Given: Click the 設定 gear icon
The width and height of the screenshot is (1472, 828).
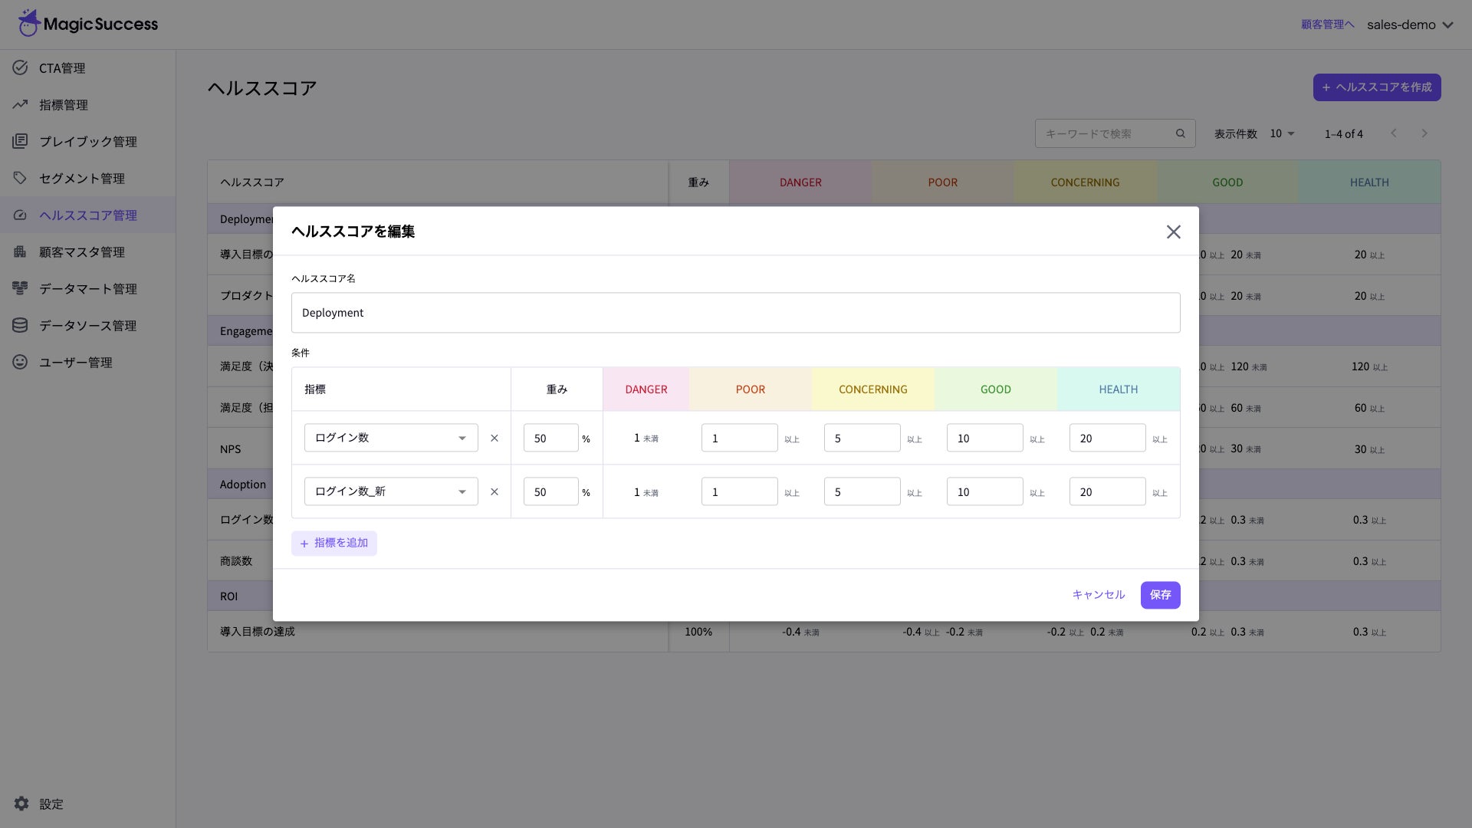Looking at the screenshot, I should point(21,803).
